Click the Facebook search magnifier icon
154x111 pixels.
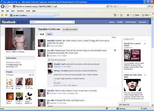(73, 22)
